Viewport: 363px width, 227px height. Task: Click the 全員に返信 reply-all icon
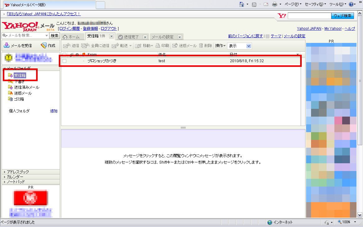[x=85, y=46]
